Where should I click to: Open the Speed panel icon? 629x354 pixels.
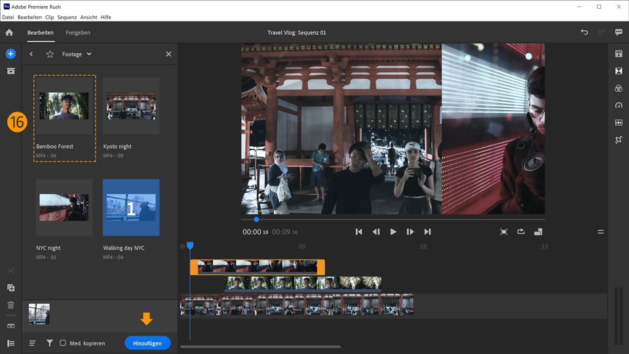(619, 106)
